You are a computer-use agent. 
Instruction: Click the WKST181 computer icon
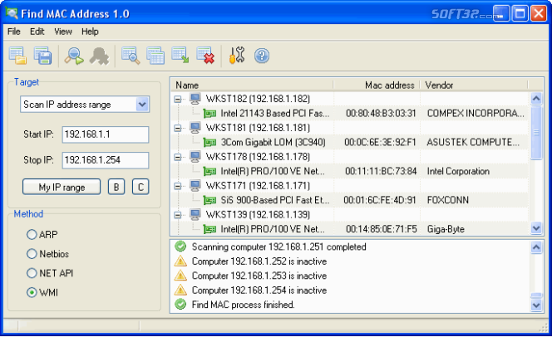(x=195, y=128)
